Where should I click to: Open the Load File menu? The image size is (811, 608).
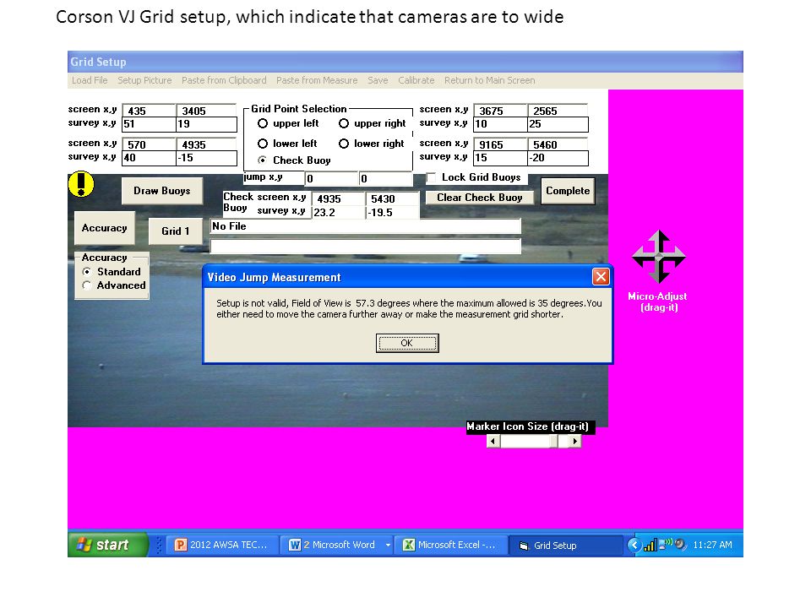pyautogui.click(x=90, y=80)
